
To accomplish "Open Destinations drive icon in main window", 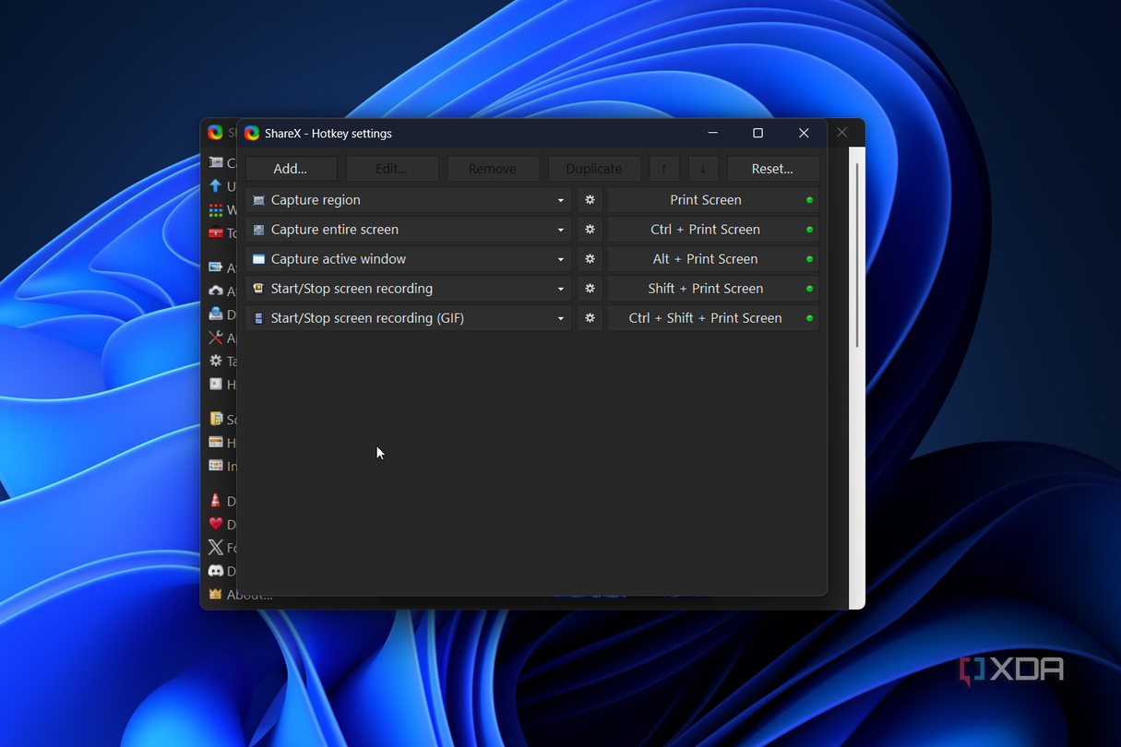I will pyautogui.click(x=216, y=314).
